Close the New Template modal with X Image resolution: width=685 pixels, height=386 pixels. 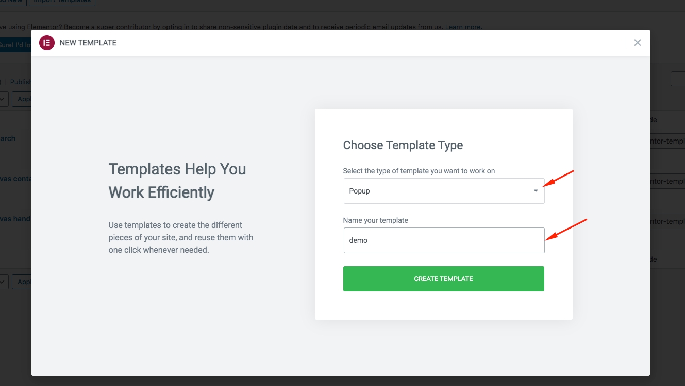pos(638,43)
